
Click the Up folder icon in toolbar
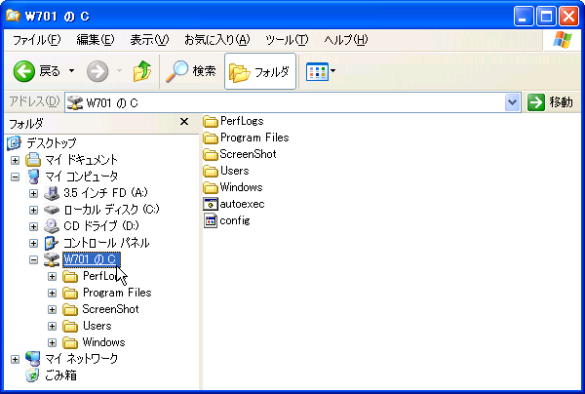click(x=142, y=71)
